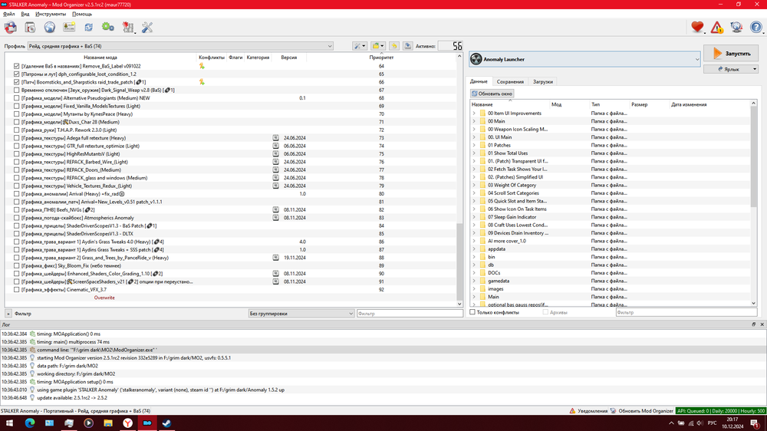
Task: Click the Nexus globe icon in toolbar
Action: click(x=49, y=28)
